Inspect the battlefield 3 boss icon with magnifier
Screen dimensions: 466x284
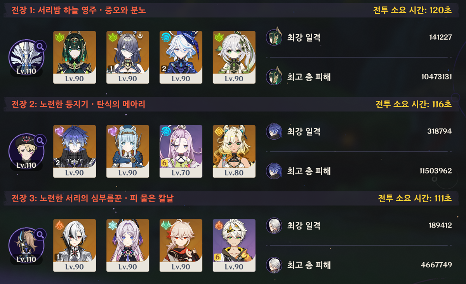coord(26,246)
